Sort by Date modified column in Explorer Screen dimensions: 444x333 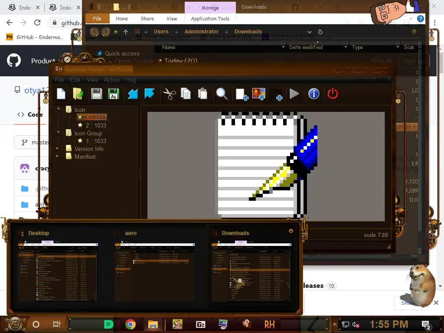pyautogui.click(x=306, y=47)
